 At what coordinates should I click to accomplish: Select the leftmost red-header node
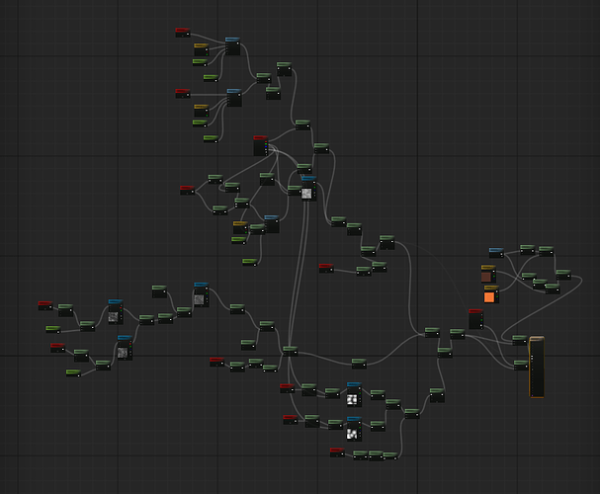(x=45, y=306)
